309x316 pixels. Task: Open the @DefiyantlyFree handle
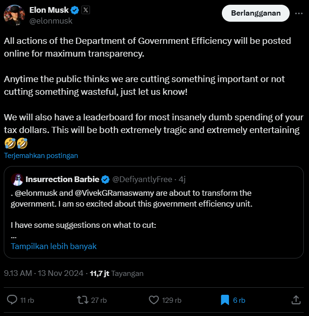click(x=141, y=179)
